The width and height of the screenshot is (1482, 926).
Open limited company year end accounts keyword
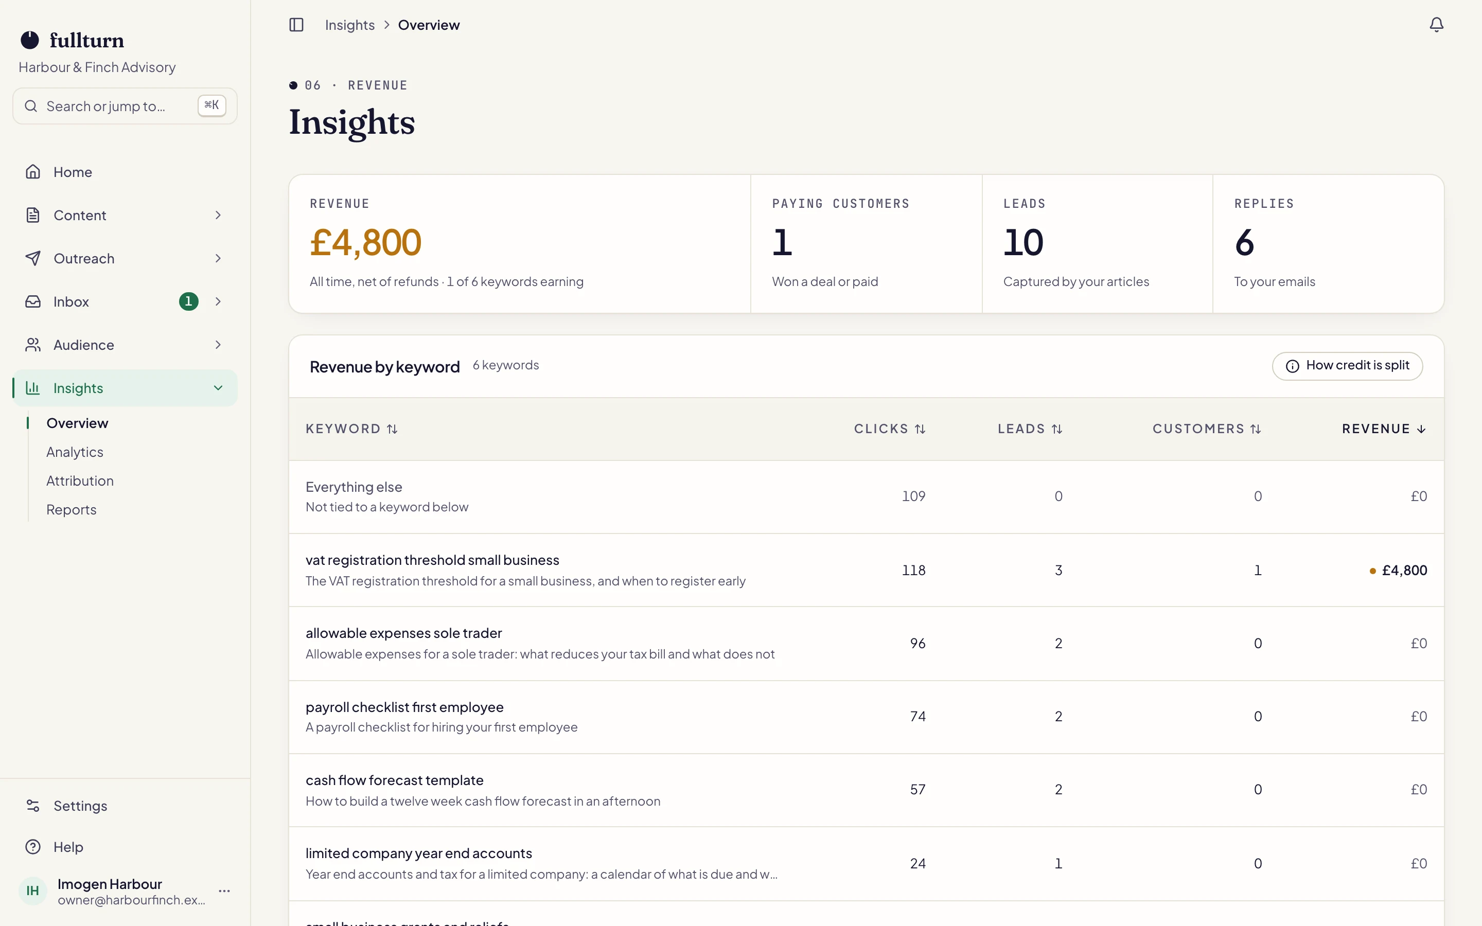[x=419, y=853]
